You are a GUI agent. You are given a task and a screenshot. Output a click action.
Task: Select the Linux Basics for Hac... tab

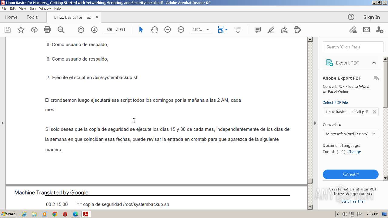point(74,17)
